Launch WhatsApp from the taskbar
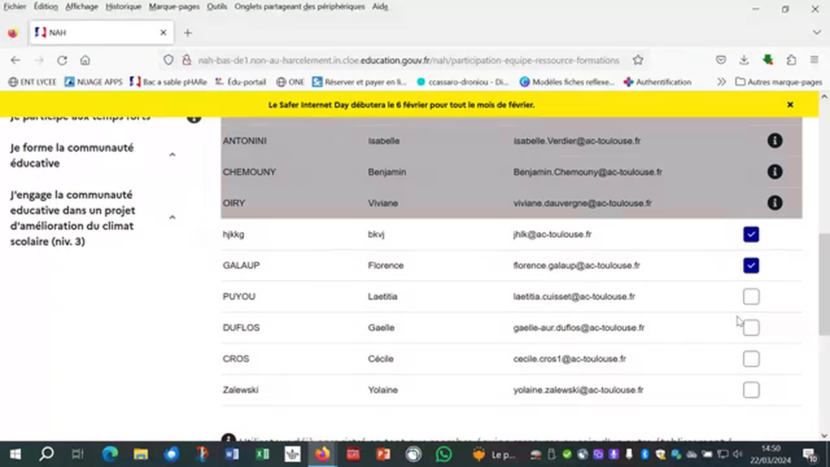The width and height of the screenshot is (830, 467). [444, 453]
